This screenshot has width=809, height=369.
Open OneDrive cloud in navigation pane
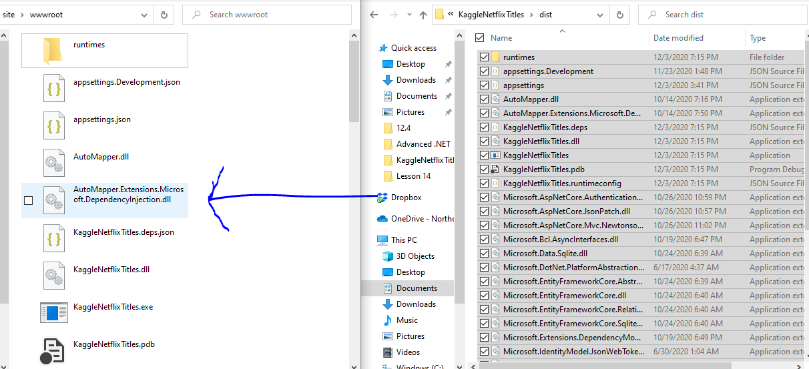click(x=415, y=219)
